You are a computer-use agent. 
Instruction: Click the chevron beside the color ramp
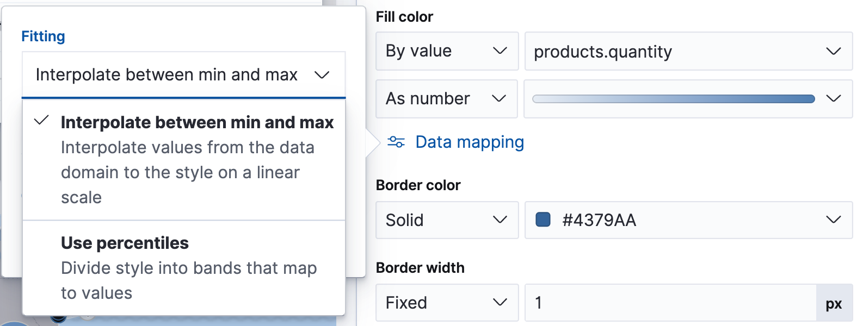tap(833, 99)
